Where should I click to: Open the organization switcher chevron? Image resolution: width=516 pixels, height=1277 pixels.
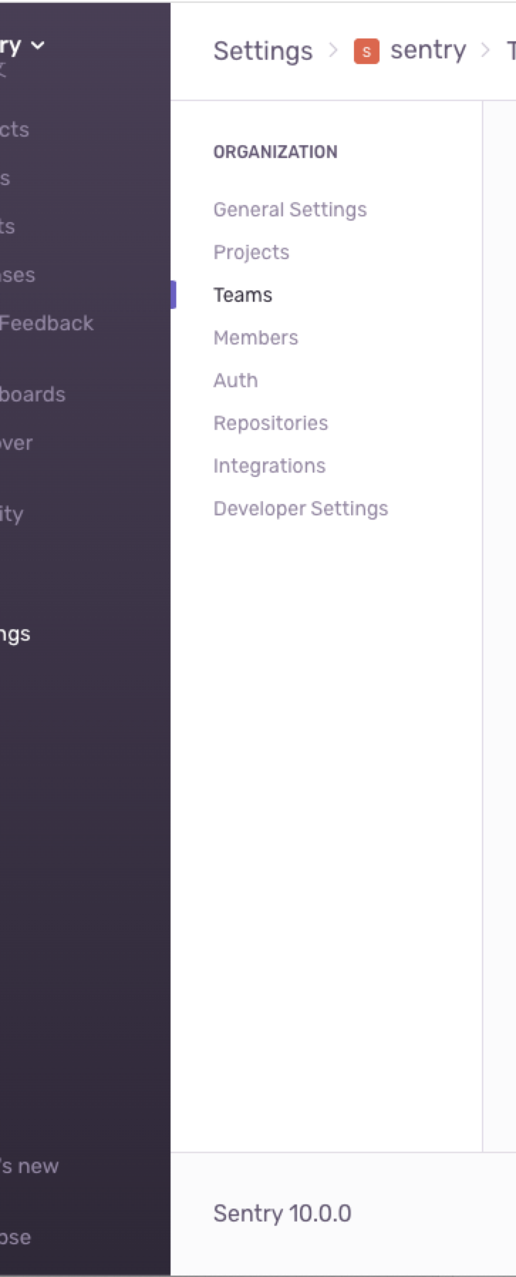coord(39,45)
